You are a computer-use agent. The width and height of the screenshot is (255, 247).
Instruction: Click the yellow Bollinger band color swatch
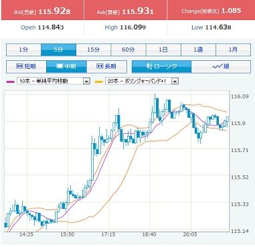(99, 82)
